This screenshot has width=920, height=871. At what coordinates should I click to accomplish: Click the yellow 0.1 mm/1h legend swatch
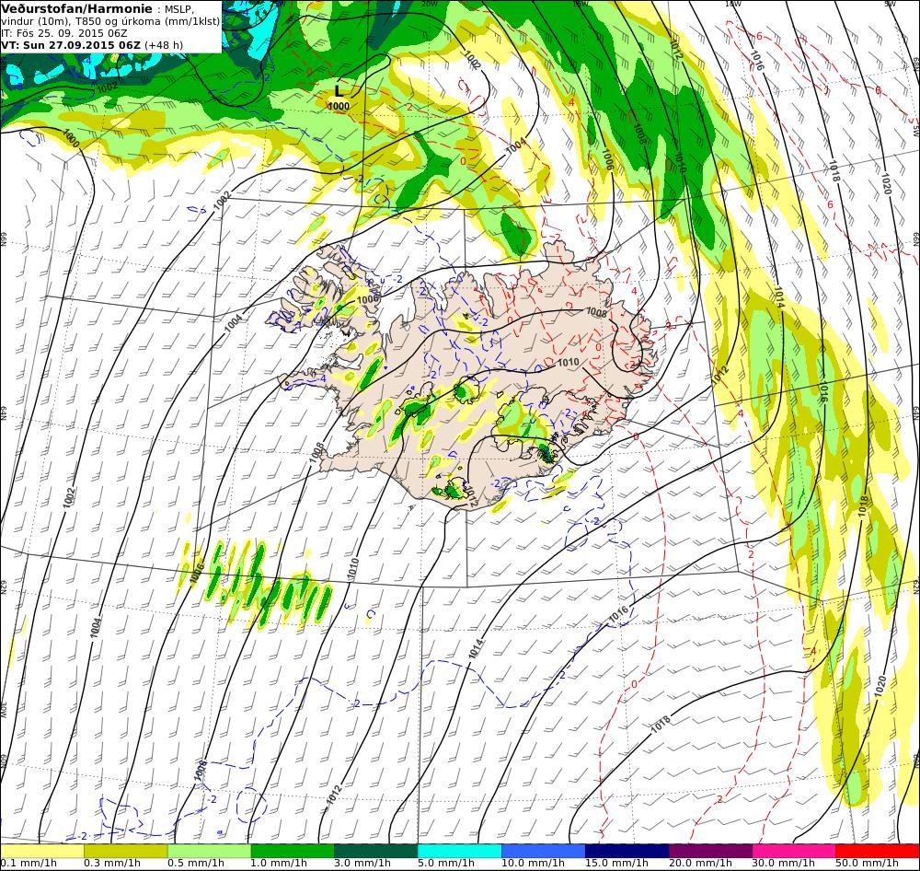click(x=42, y=851)
